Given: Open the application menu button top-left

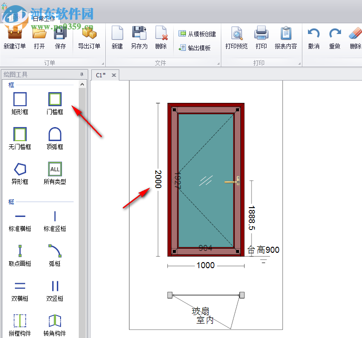Looking at the screenshot, I should pyautogui.click(x=14, y=17).
